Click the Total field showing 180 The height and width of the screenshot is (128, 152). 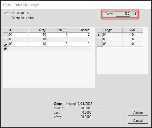[123, 14]
